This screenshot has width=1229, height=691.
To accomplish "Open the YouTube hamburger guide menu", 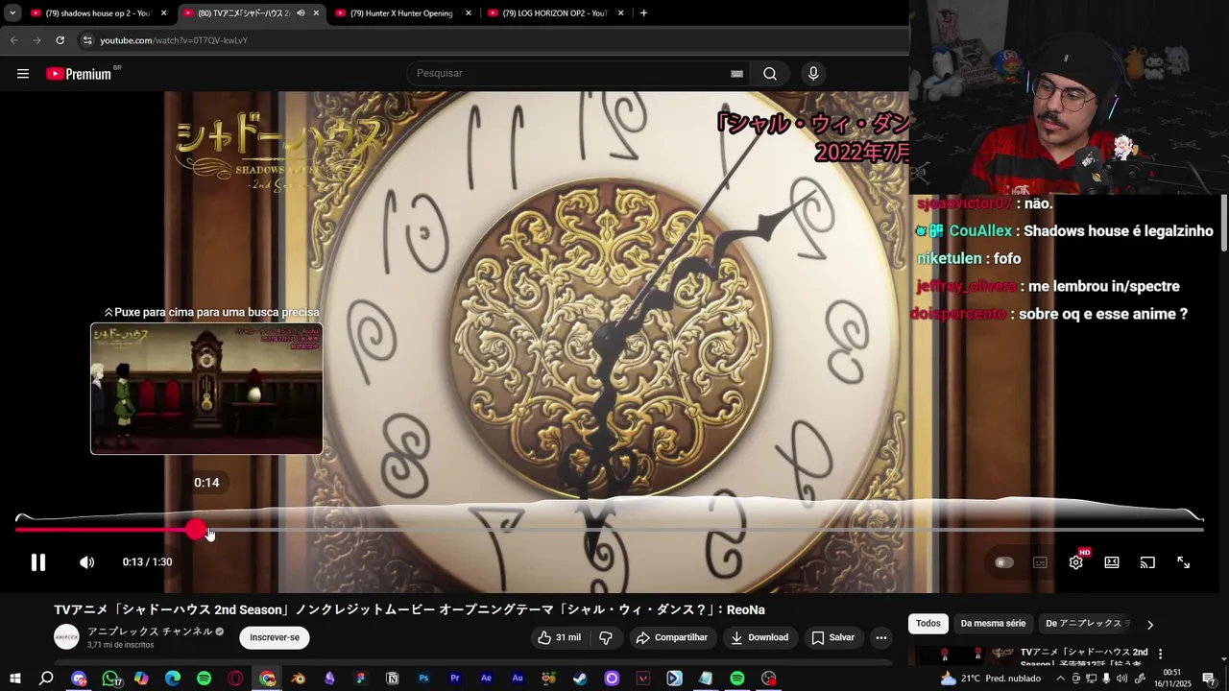I will (23, 74).
